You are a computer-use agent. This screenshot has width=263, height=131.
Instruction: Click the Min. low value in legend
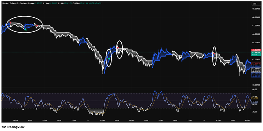pyautogui.click(x=68, y=3)
